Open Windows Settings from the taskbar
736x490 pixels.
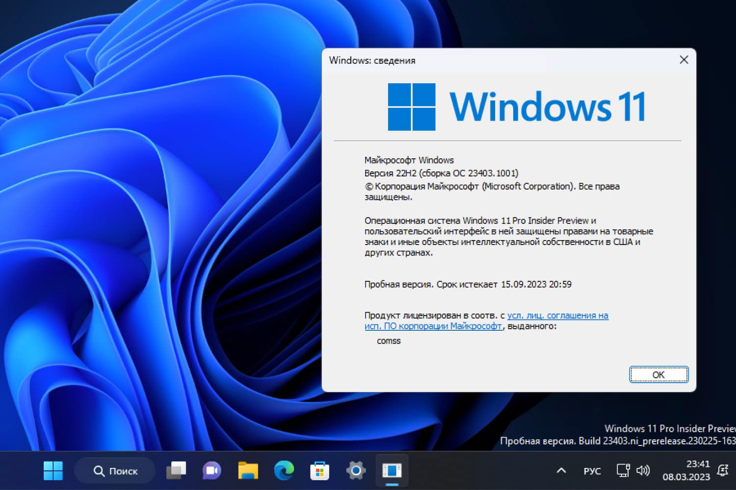click(x=355, y=470)
